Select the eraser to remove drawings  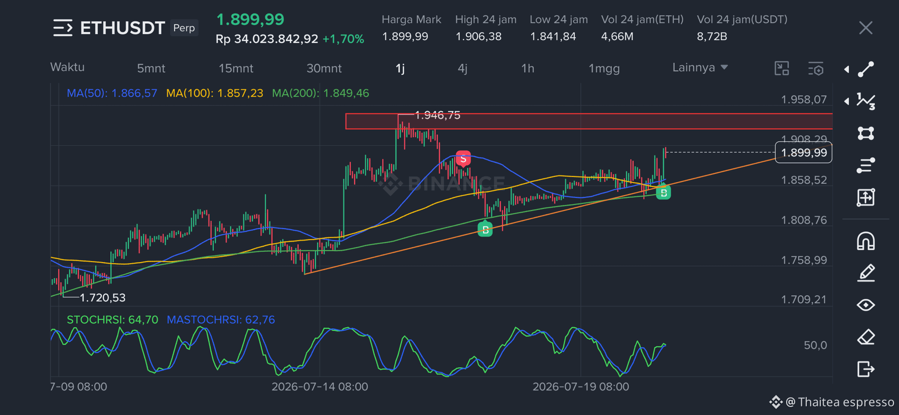pyautogui.click(x=866, y=337)
